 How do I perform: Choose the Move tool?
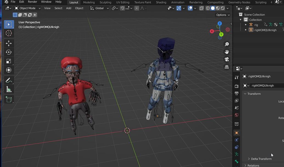click(x=9, y=43)
